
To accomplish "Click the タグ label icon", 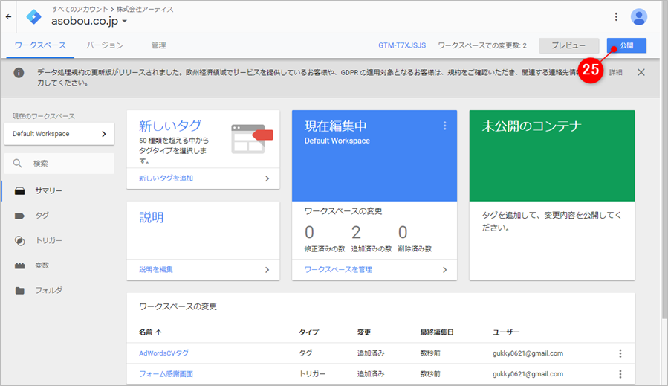I will [19, 216].
